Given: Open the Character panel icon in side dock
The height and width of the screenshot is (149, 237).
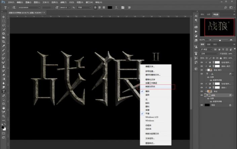Looking at the screenshot, I should (196, 16).
